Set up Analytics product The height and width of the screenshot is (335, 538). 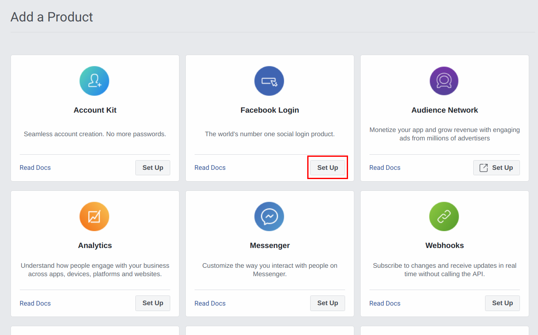[x=153, y=303]
